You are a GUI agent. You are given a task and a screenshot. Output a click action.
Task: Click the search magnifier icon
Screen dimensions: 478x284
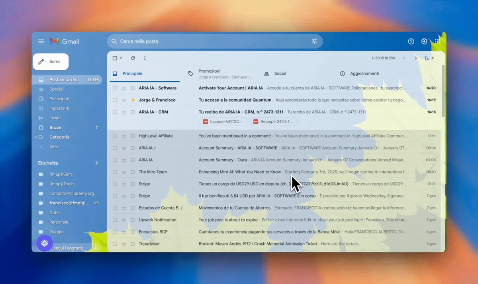[x=114, y=41]
